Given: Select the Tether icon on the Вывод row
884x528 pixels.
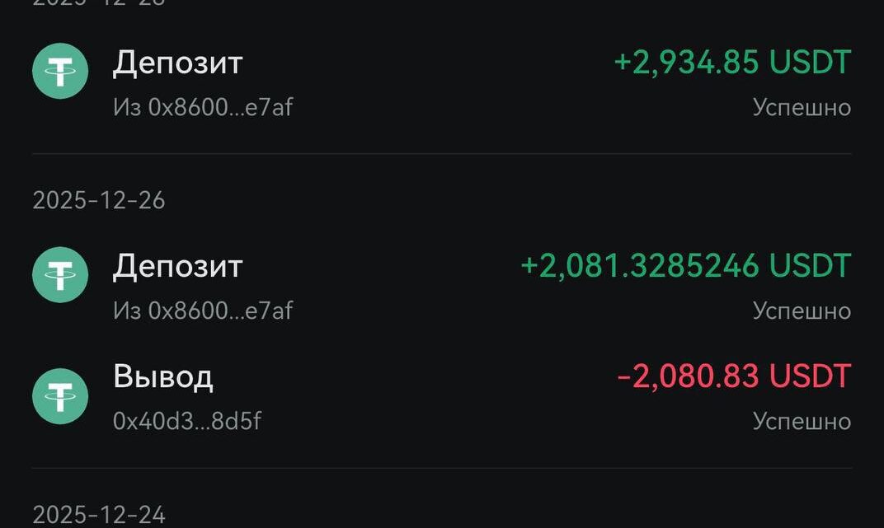Looking at the screenshot, I should point(60,396).
